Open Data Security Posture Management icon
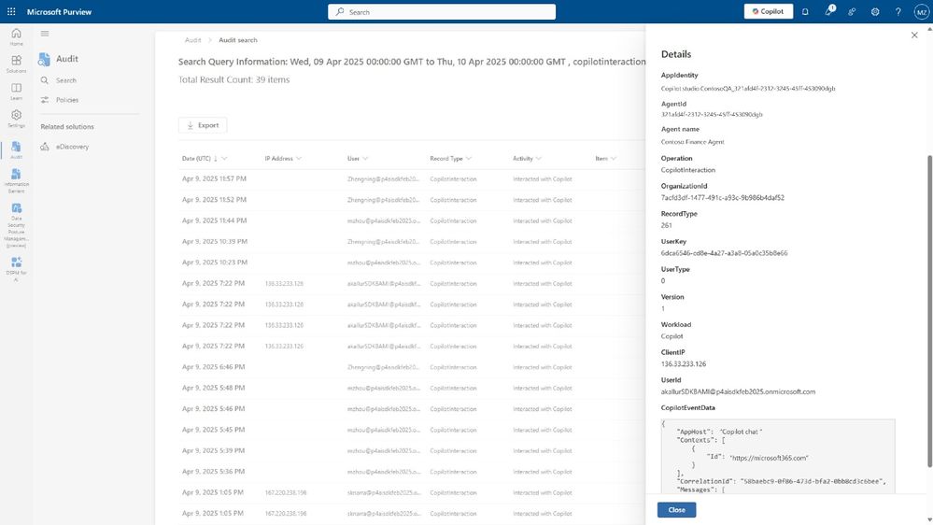This screenshot has height=525, width=933. pos(16,208)
